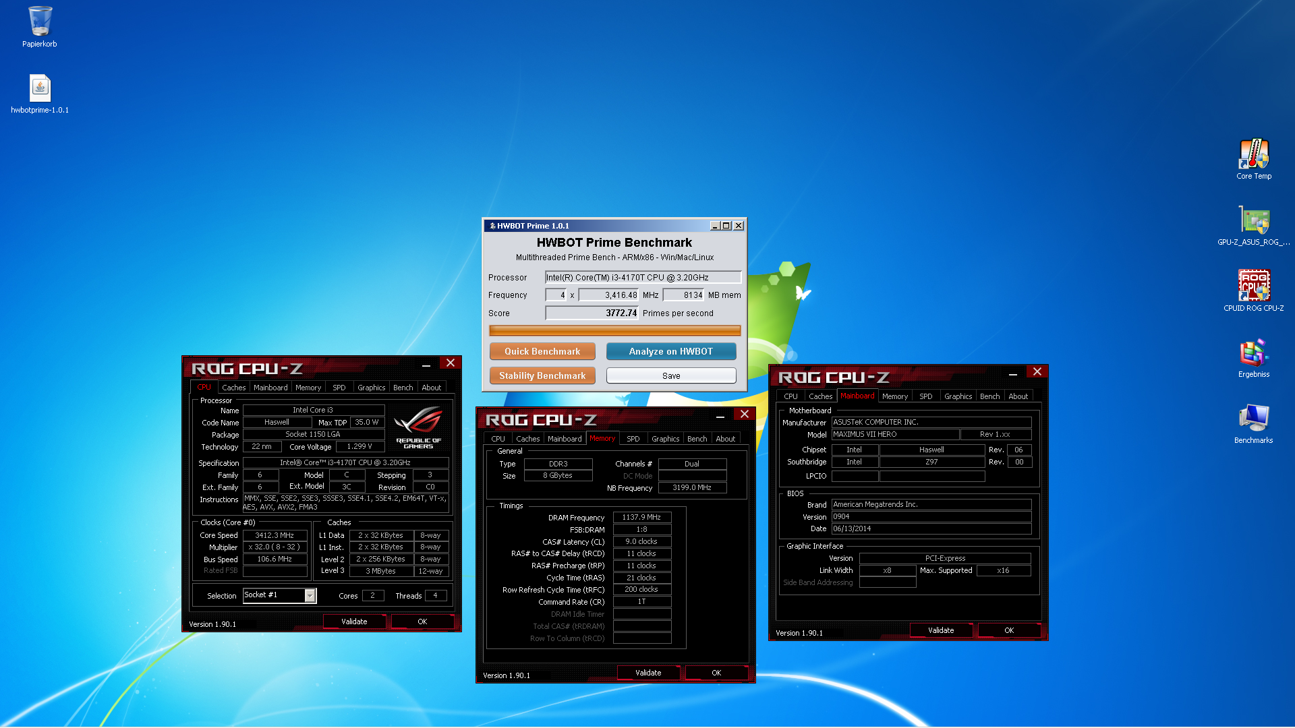Close the HWBOT Prime window

point(739,226)
